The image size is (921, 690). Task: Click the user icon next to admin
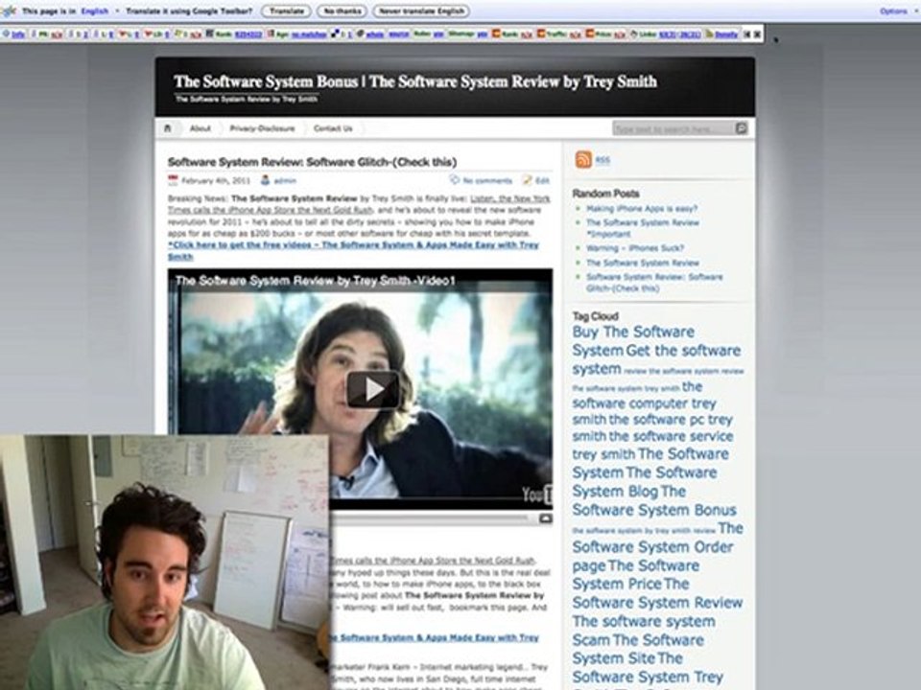point(266,180)
